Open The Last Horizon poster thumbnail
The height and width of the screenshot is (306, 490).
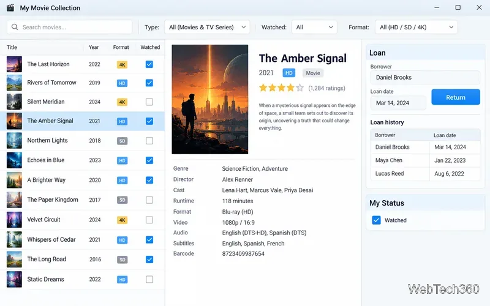[x=14, y=64]
